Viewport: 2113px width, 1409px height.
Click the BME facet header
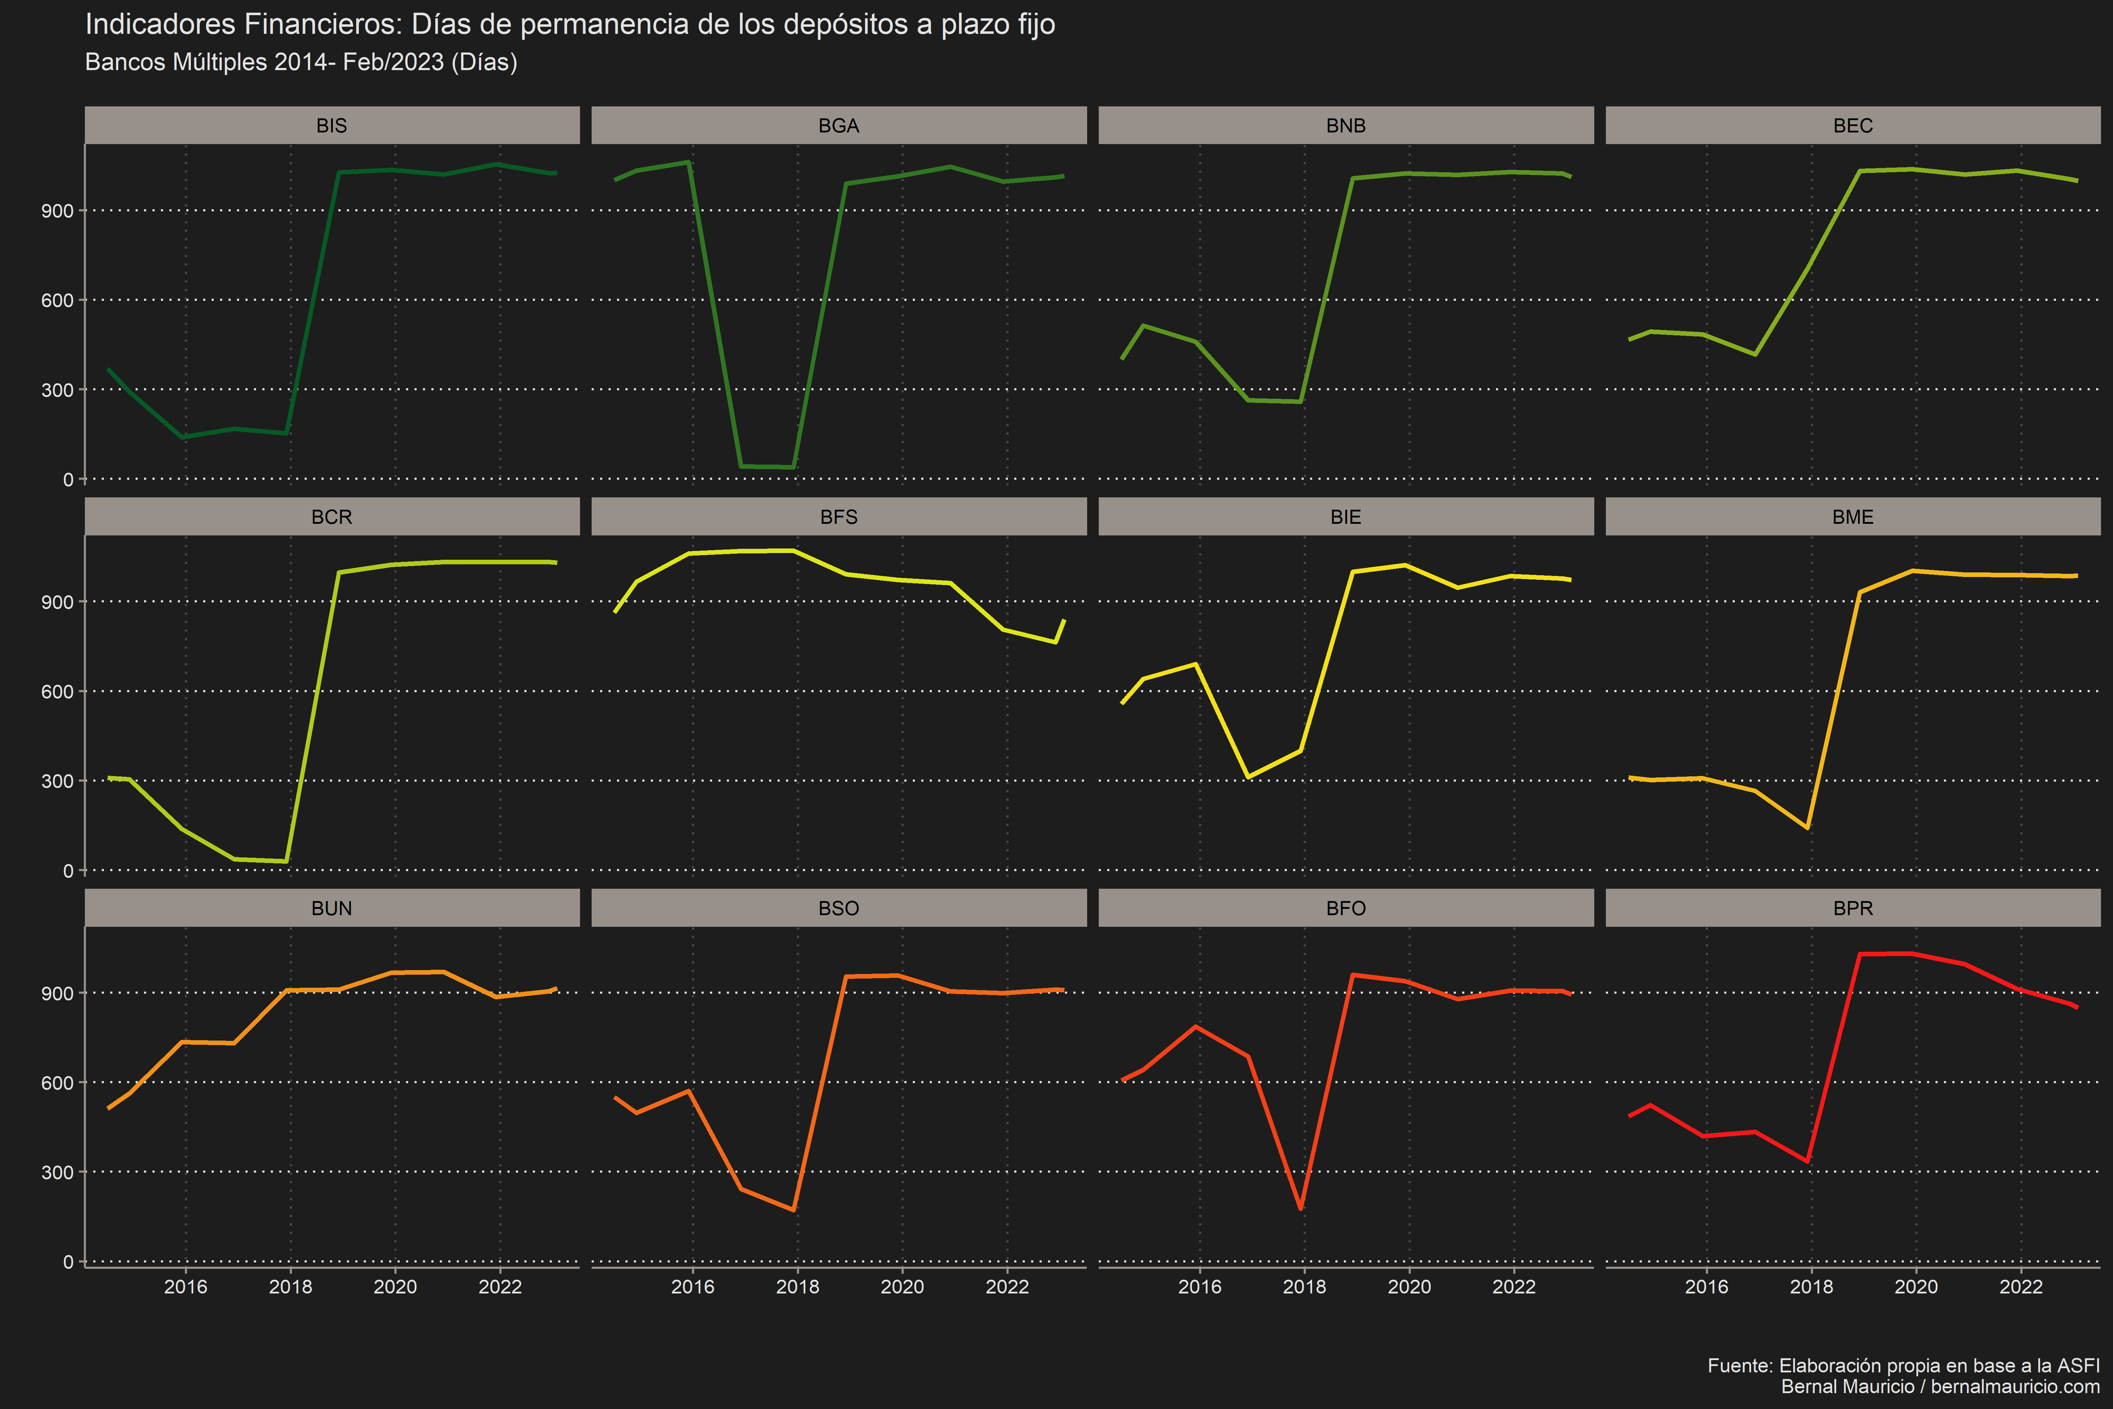point(1853,517)
